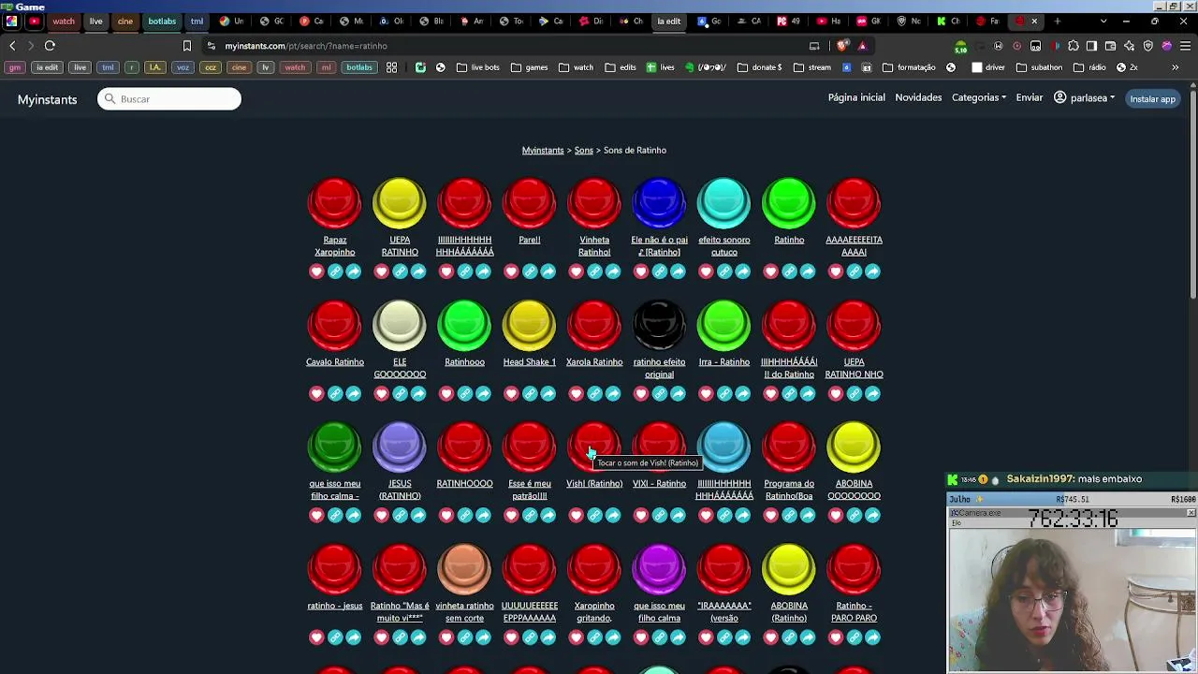This screenshot has height=674, width=1198.
Task: Play the purple "JESUS (RATINHO)" sound button
Action: click(x=400, y=447)
